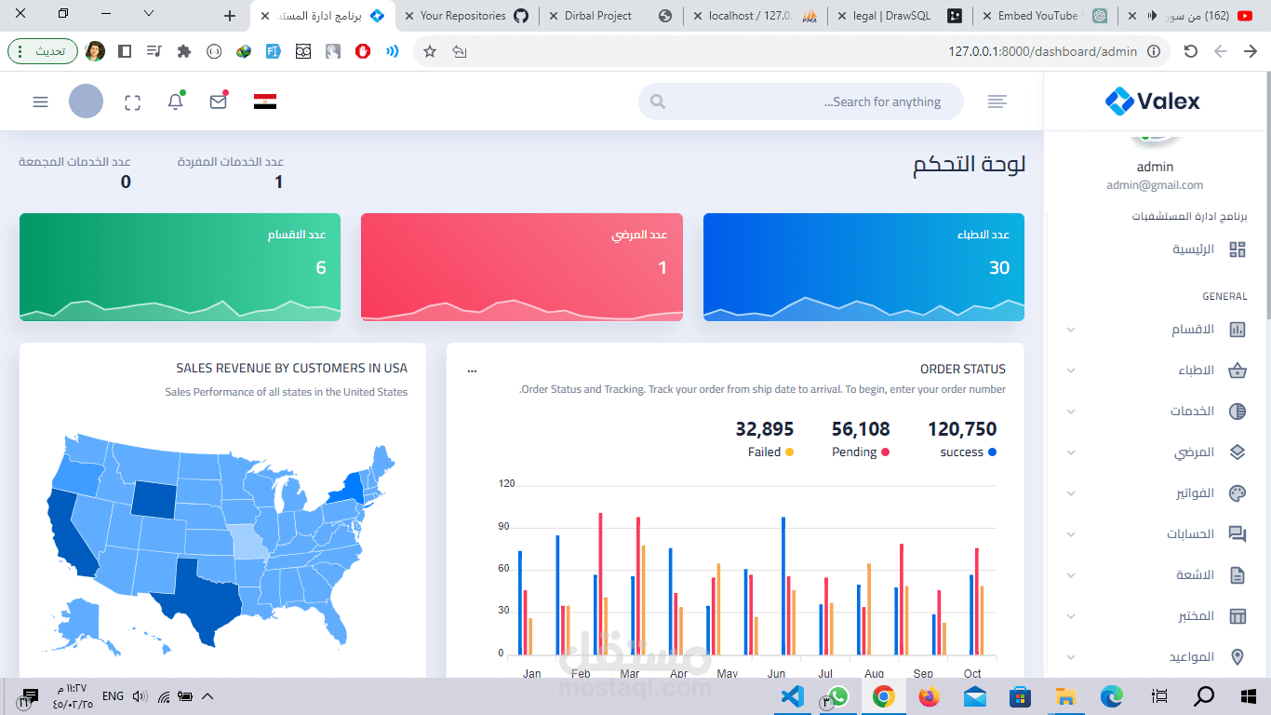Open the hamburger menu at header left
Image resolution: width=1271 pixels, height=715 pixels.
point(40,101)
